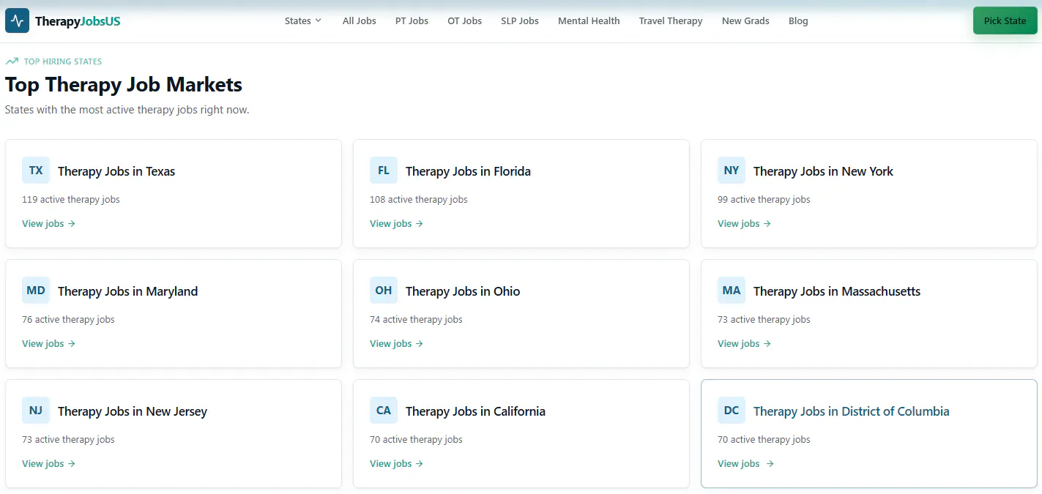This screenshot has height=494, width=1042.
Task: Open Therapy Jobs in Florida heading
Action: coord(468,171)
